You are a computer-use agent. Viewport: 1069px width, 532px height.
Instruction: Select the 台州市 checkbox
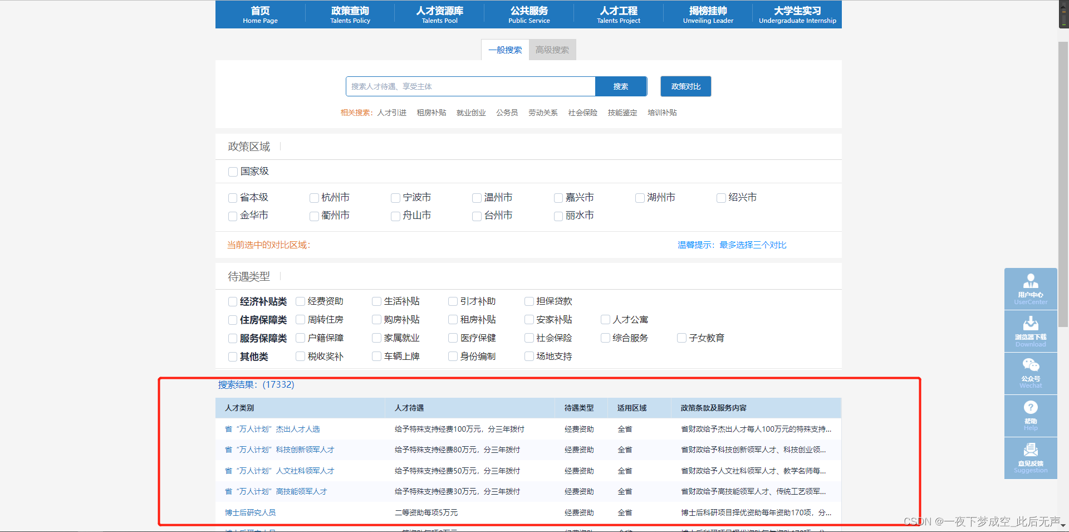point(477,216)
